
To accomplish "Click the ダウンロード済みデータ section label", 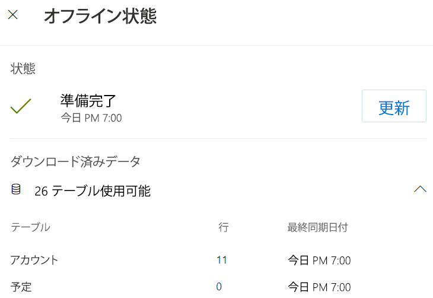I will [75, 161].
